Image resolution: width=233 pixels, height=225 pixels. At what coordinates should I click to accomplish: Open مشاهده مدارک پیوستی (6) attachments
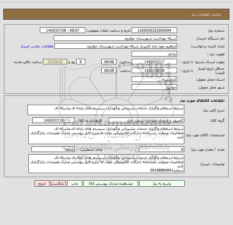coord(111,183)
